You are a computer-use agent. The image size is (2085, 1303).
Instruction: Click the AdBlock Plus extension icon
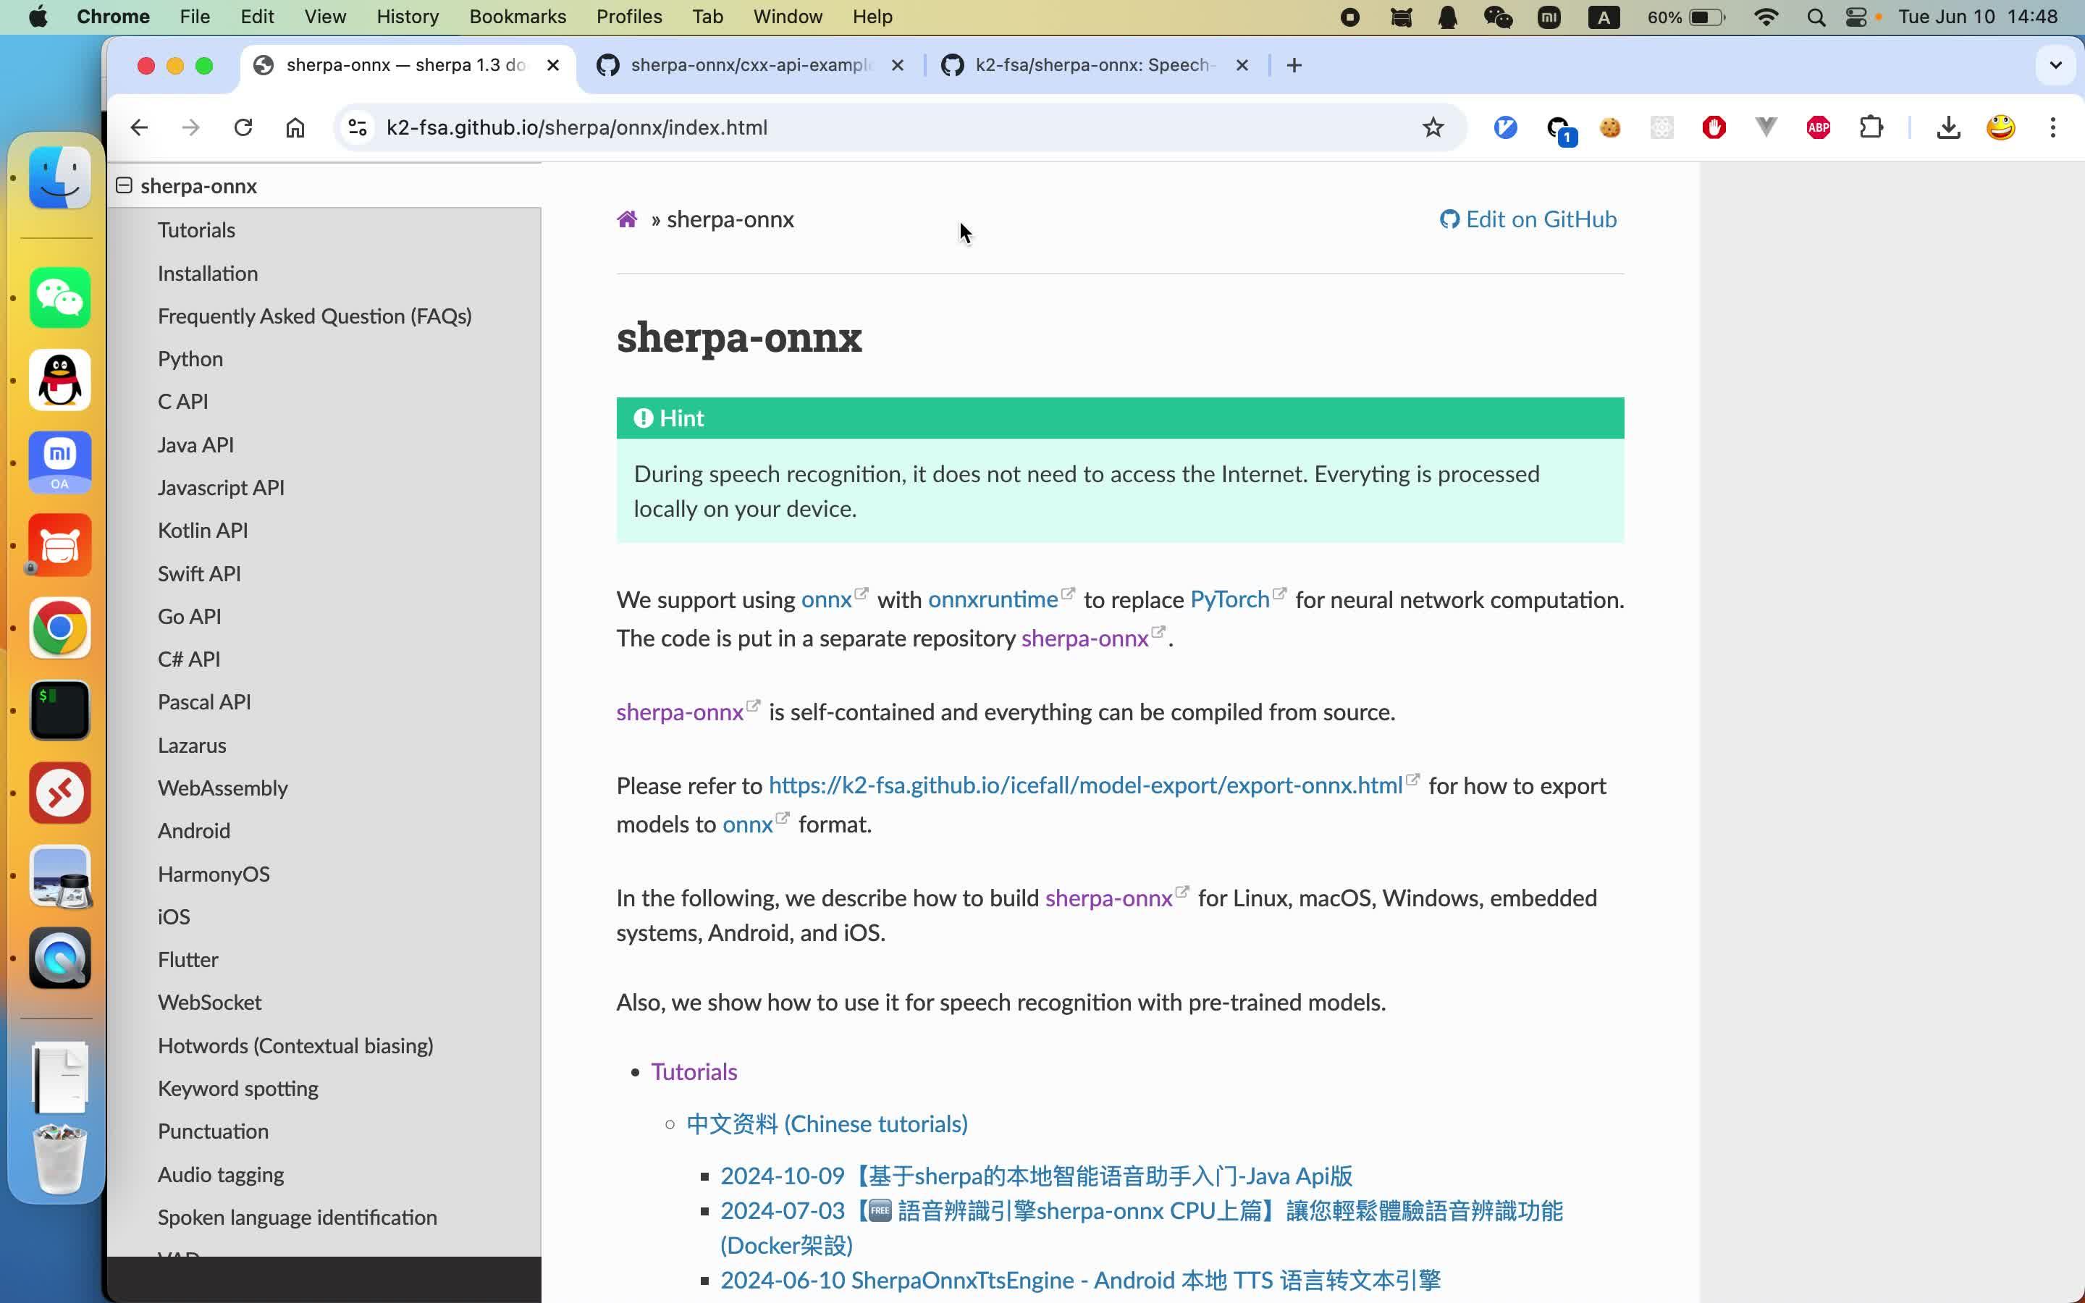[x=1818, y=127]
